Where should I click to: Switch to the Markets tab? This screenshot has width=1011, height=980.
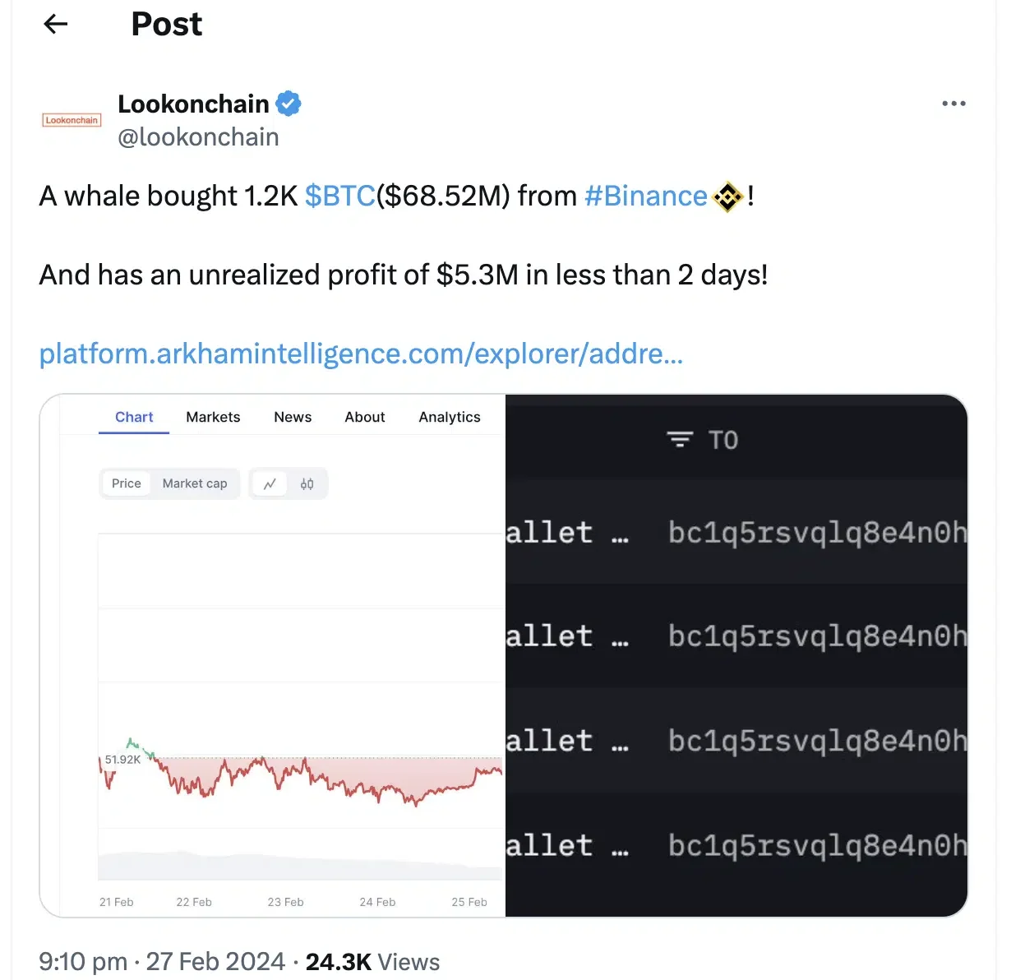[213, 417]
